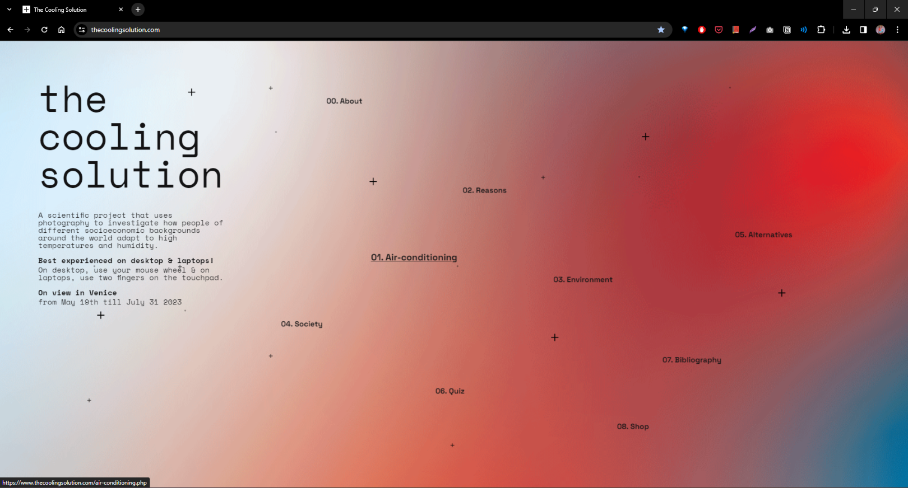Show browser downloads
908x488 pixels.
pos(846,30)
